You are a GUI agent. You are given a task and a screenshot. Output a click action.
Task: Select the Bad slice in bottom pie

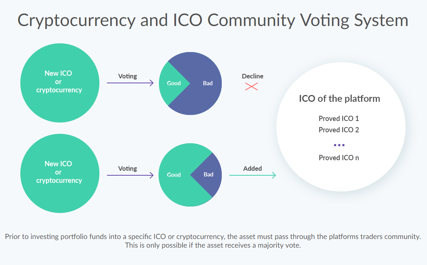[x=209, y=175]
